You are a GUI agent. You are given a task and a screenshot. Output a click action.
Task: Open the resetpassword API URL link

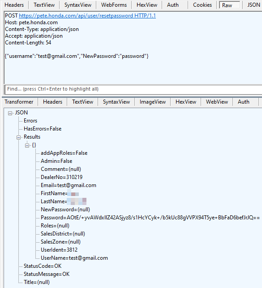click(87, 16)
